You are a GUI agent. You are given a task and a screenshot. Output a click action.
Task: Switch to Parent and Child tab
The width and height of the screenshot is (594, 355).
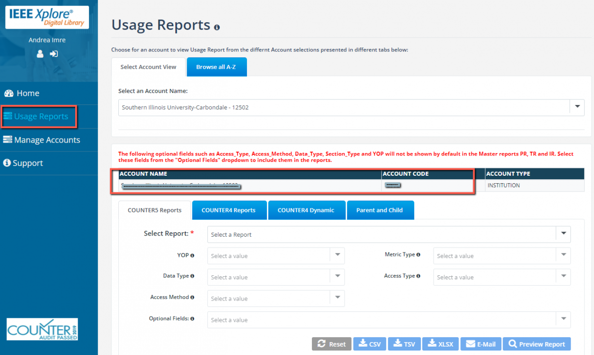380,210
